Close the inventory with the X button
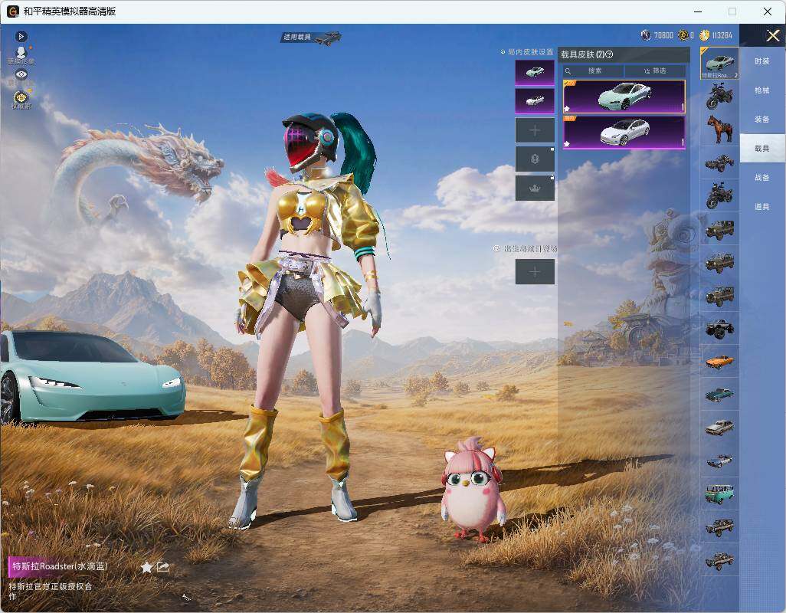Image resolution: width=786 pixels, height=613 pixels. 772,35
